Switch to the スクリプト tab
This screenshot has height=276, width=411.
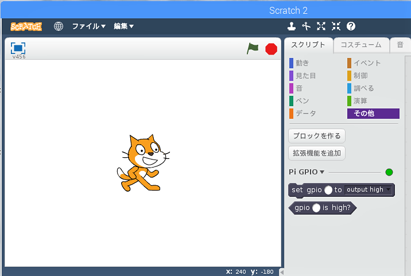pos(308,45)
